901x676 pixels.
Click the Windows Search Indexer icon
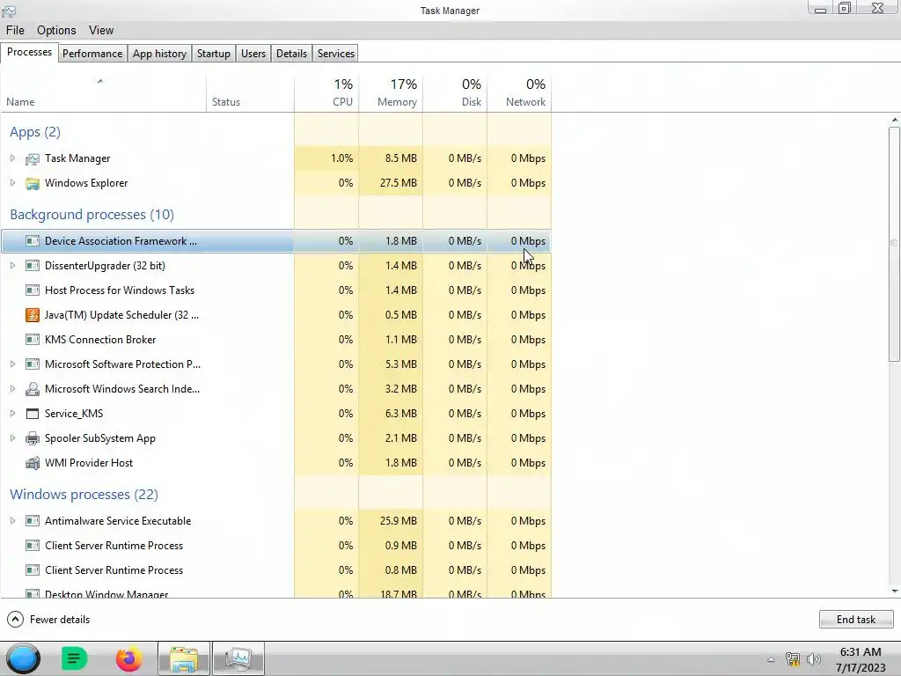pos(33,389)
